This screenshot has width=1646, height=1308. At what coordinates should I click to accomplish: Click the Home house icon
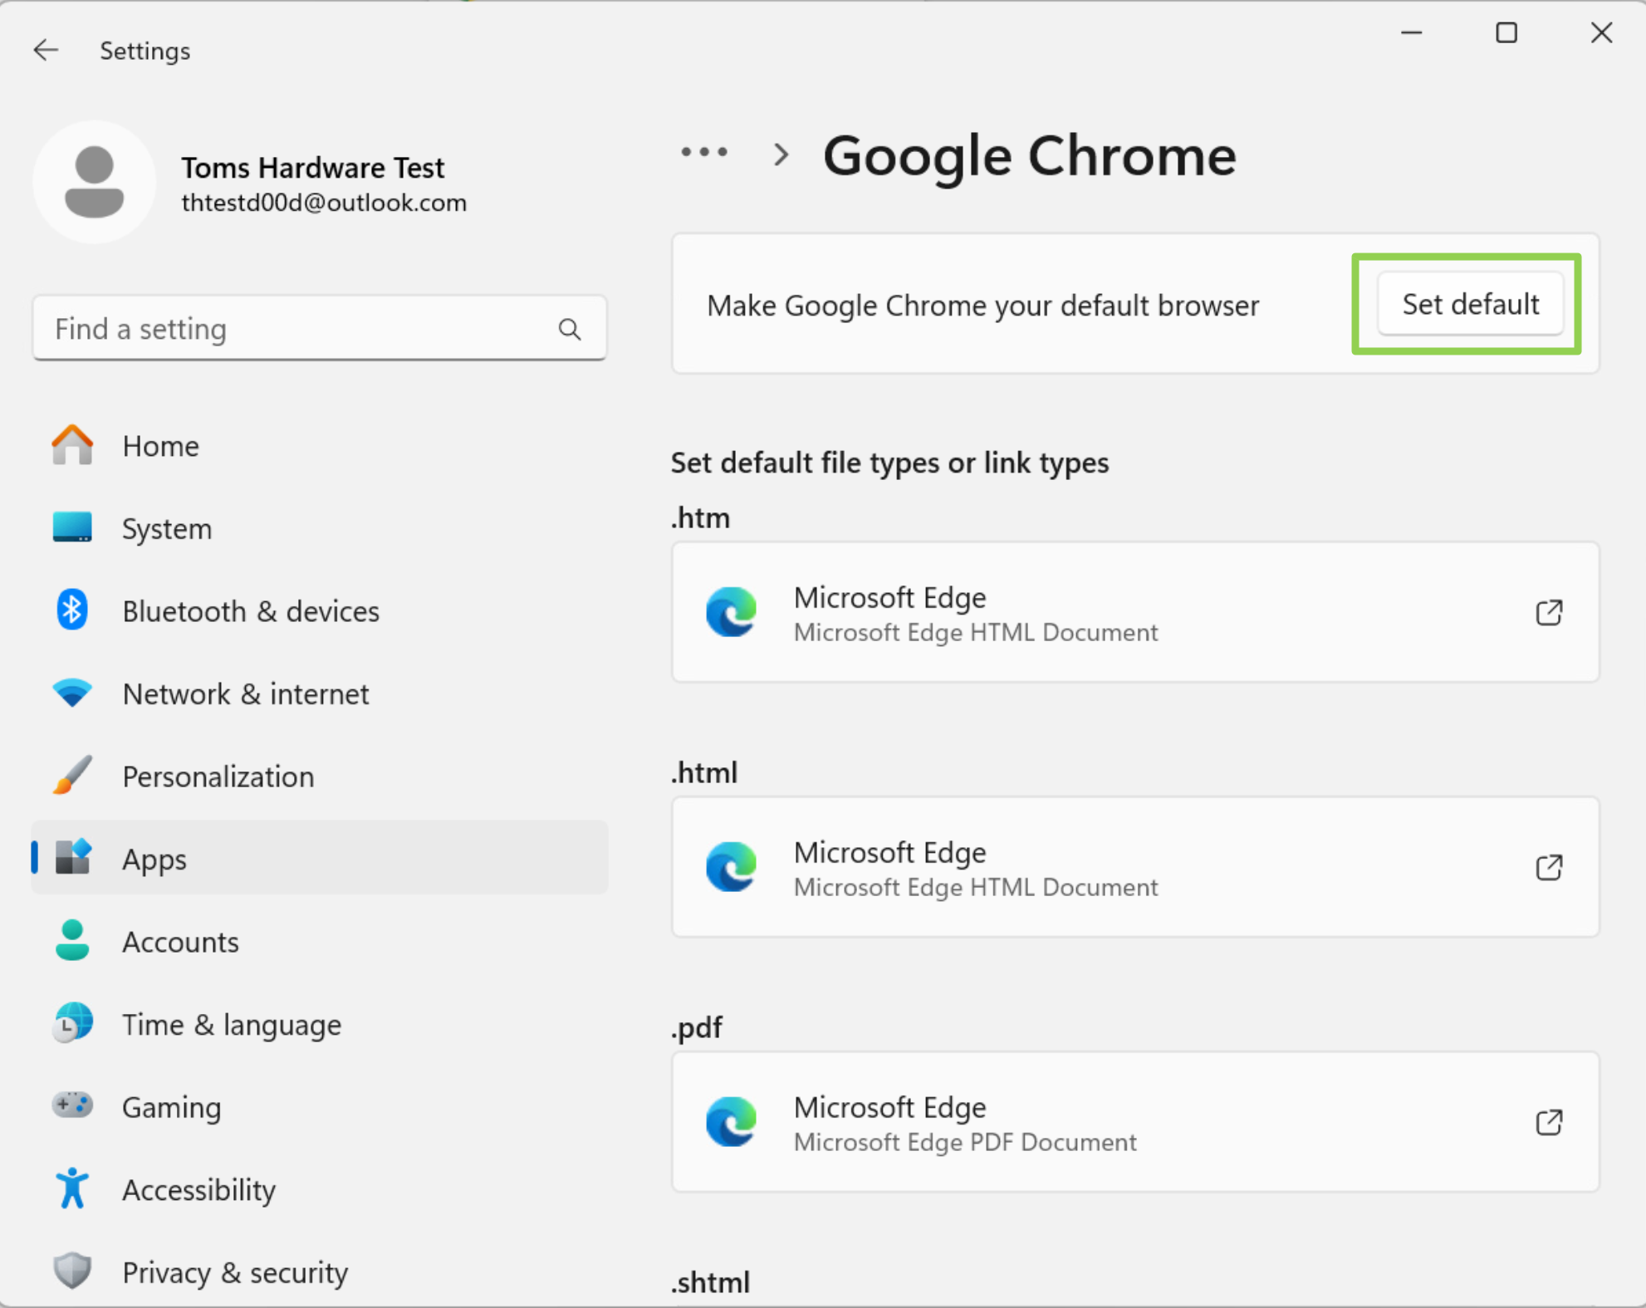pyautogui.click(x=72, y=445)
